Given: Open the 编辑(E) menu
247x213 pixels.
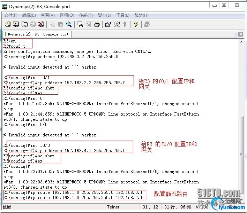Looking at the screenshot, I should (29, 15).
